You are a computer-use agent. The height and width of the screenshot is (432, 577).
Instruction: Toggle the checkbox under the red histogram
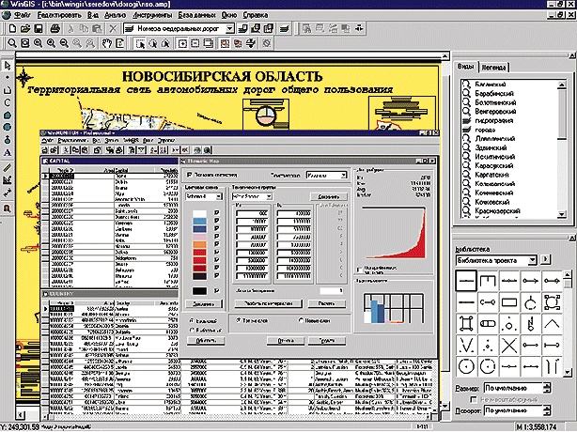[x=360, y=270]
